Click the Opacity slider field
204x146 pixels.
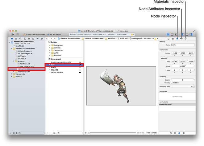(183, 80)
